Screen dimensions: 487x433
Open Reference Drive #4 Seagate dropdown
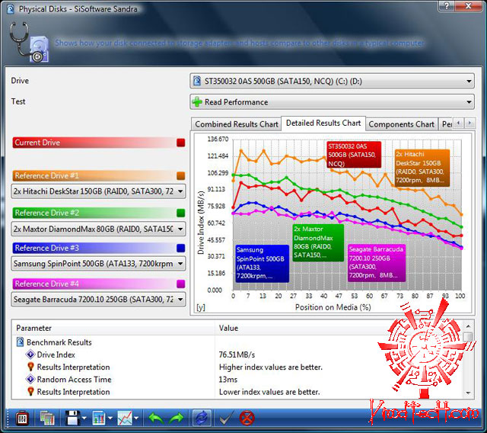[98, 300]
